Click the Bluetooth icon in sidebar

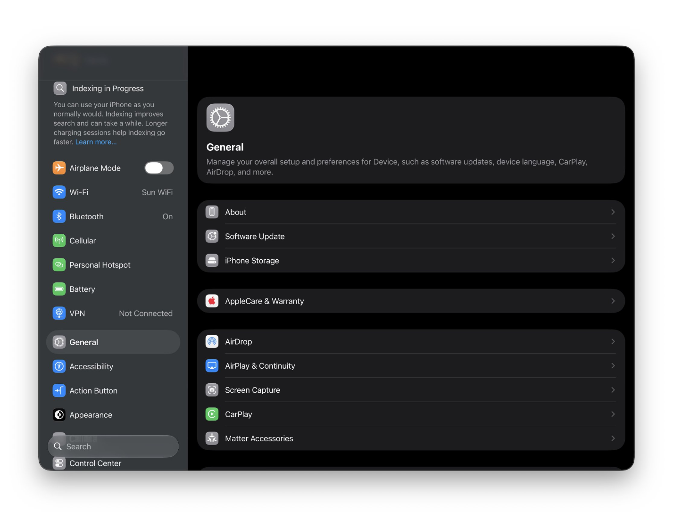coord(59,216)
